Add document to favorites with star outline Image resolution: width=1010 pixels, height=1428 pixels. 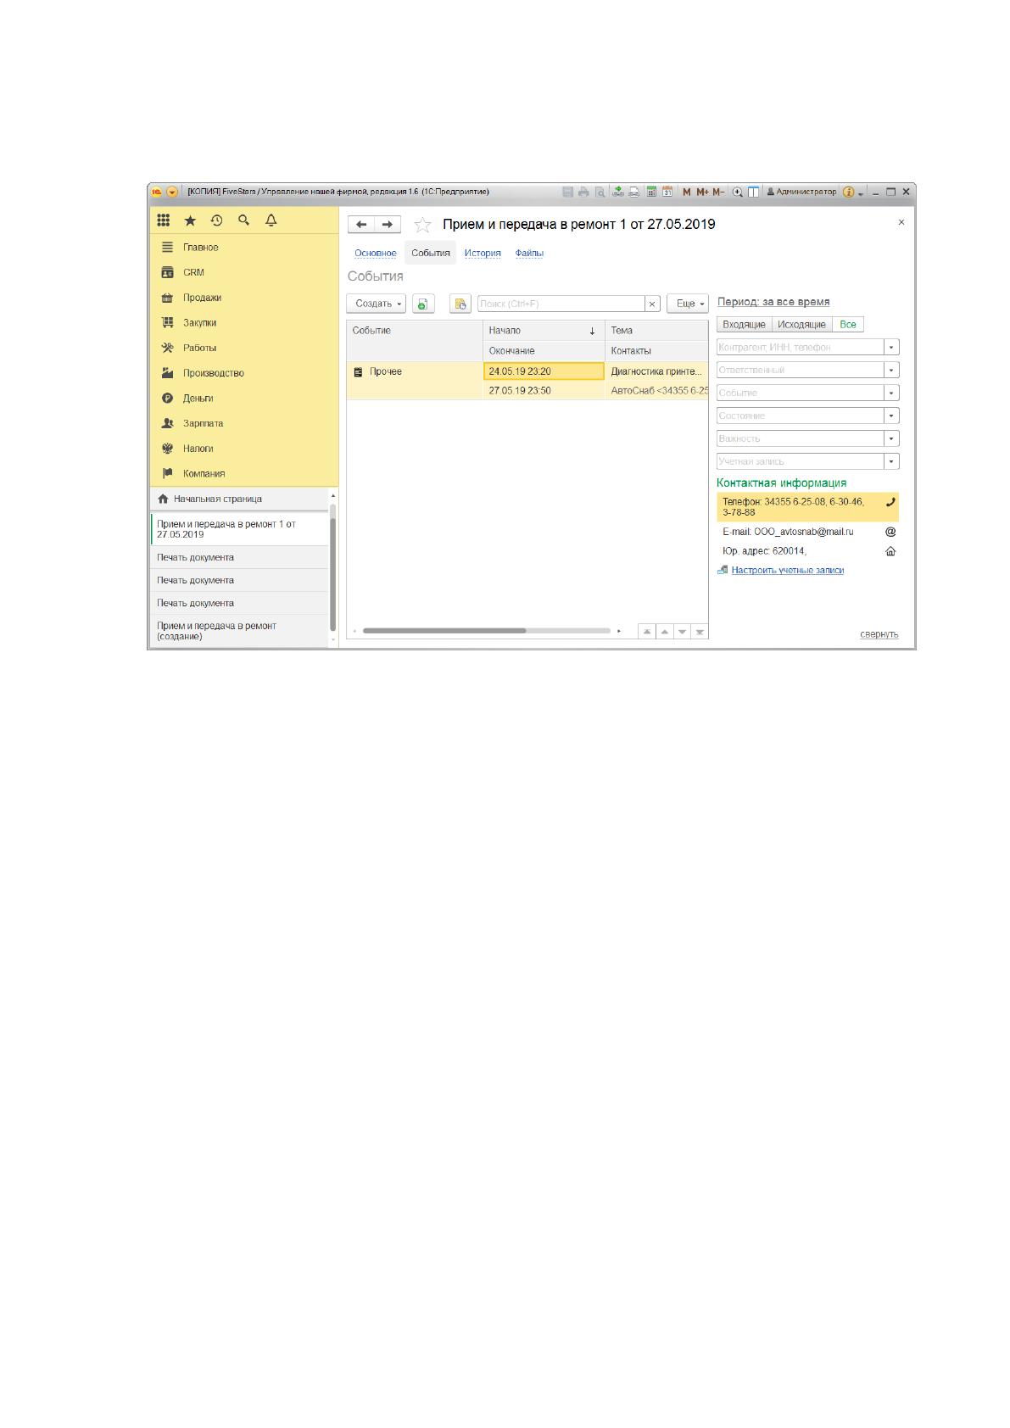tap(422, 225)
